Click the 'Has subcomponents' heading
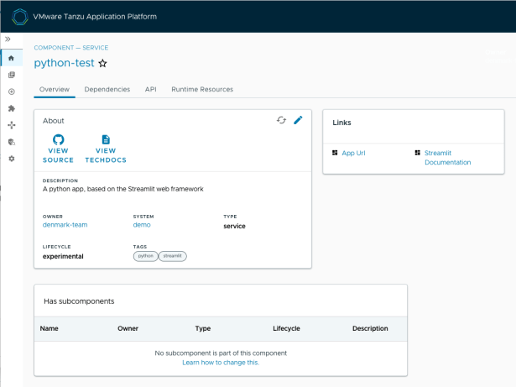The width and height of the screenshot is (516, 387). 79,301
